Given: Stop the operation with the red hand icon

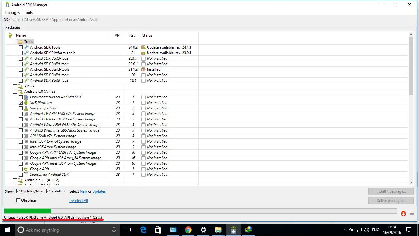Looking at the screenshot, I should (403, 214).
